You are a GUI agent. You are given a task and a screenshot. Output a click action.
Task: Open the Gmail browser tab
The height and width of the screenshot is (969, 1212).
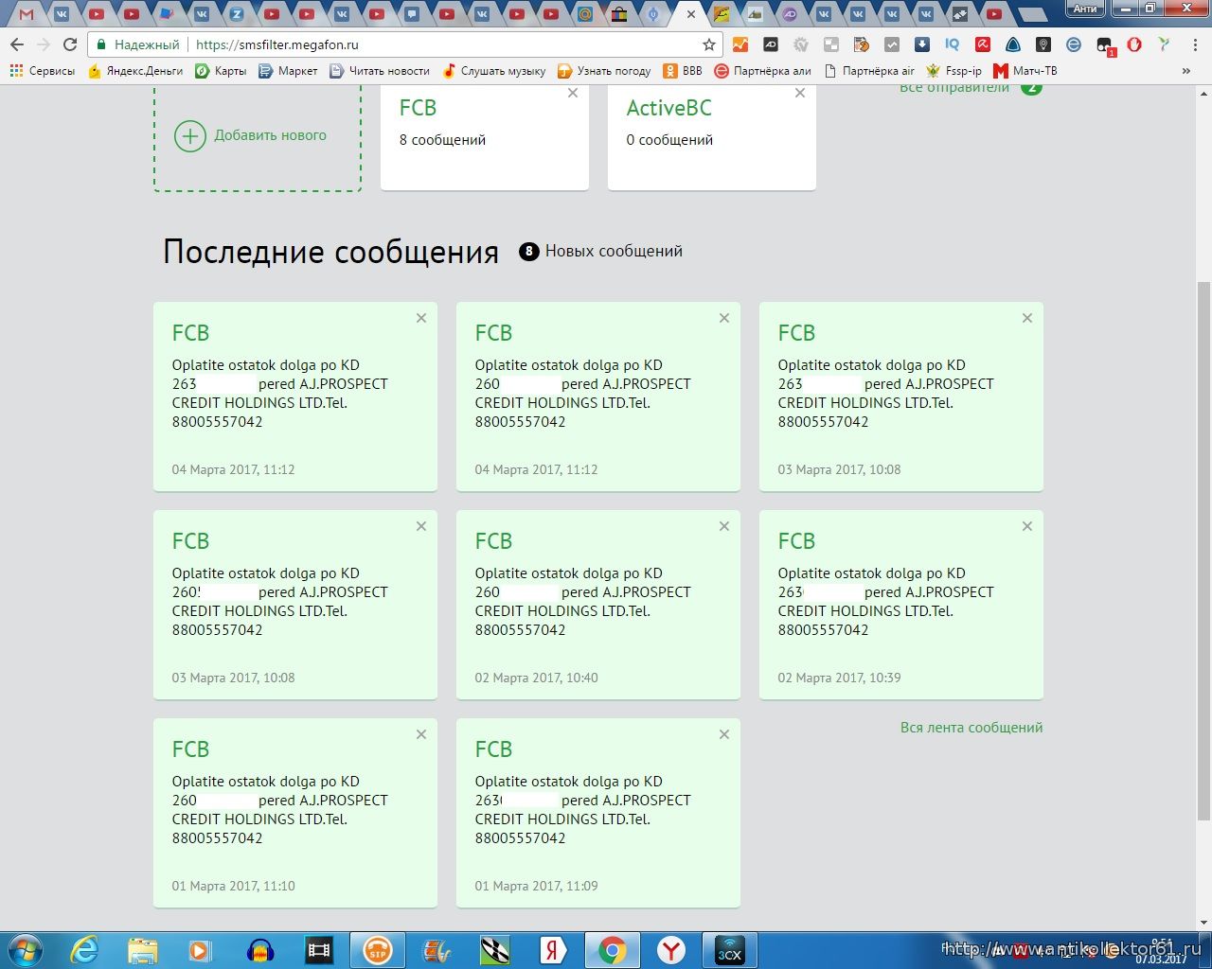point(27,14)
